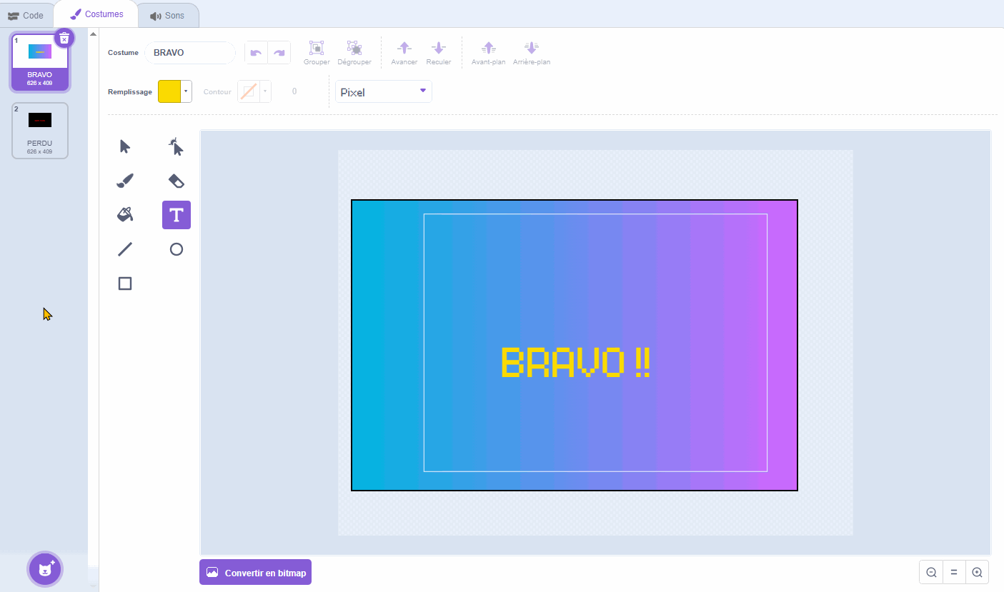The height and width of the screenshot is (592, 1004).
Task: Pick the Brush tool
Action: point(125,181)
